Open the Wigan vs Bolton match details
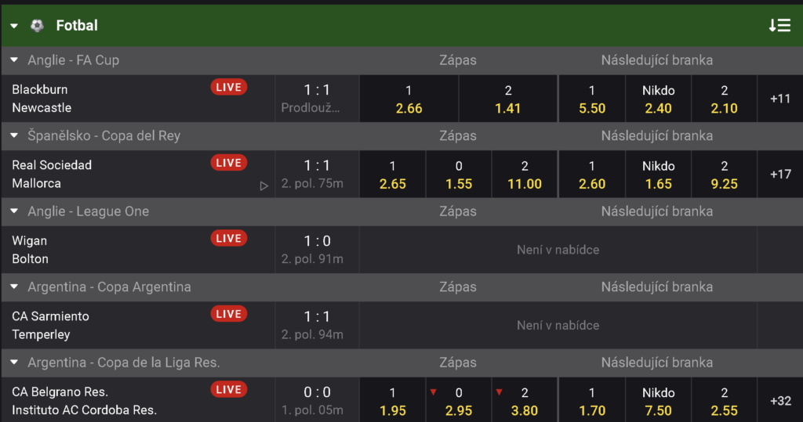803x422 pixels. pyautogui.click(x=138, y=250)
